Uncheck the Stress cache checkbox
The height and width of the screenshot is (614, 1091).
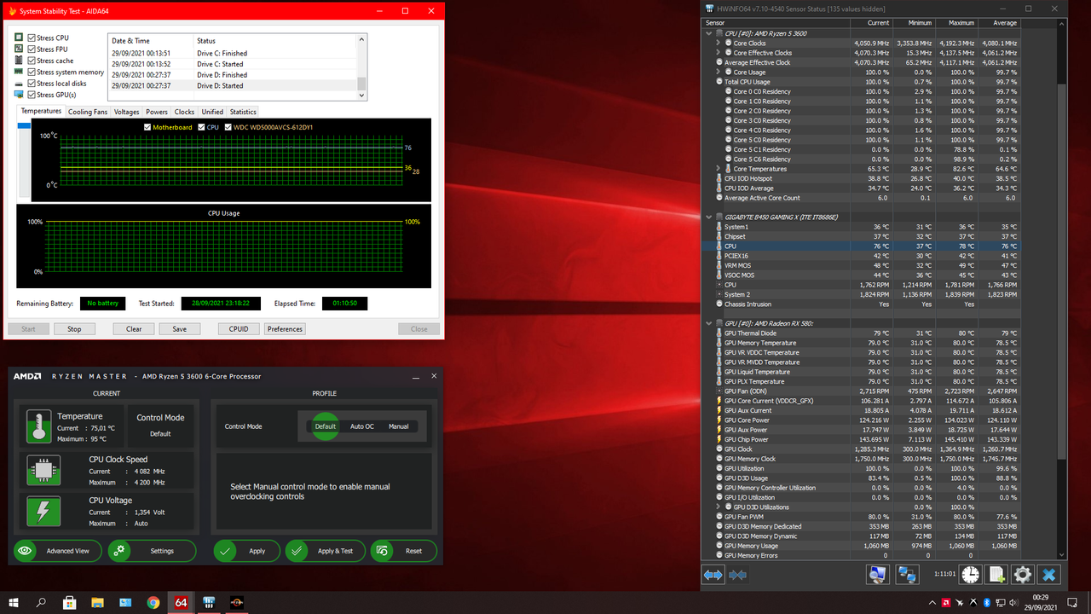coord(32,61)
